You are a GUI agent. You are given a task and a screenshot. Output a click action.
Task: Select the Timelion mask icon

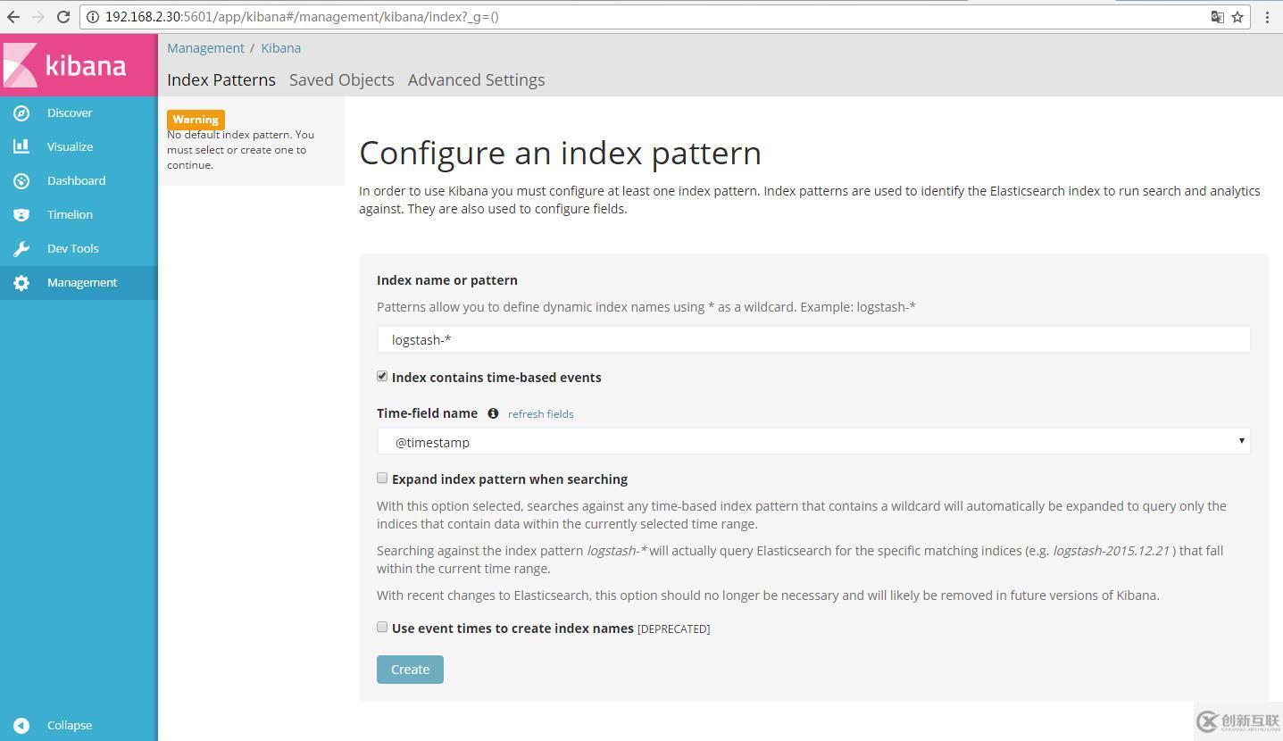(x=21, y=214)
